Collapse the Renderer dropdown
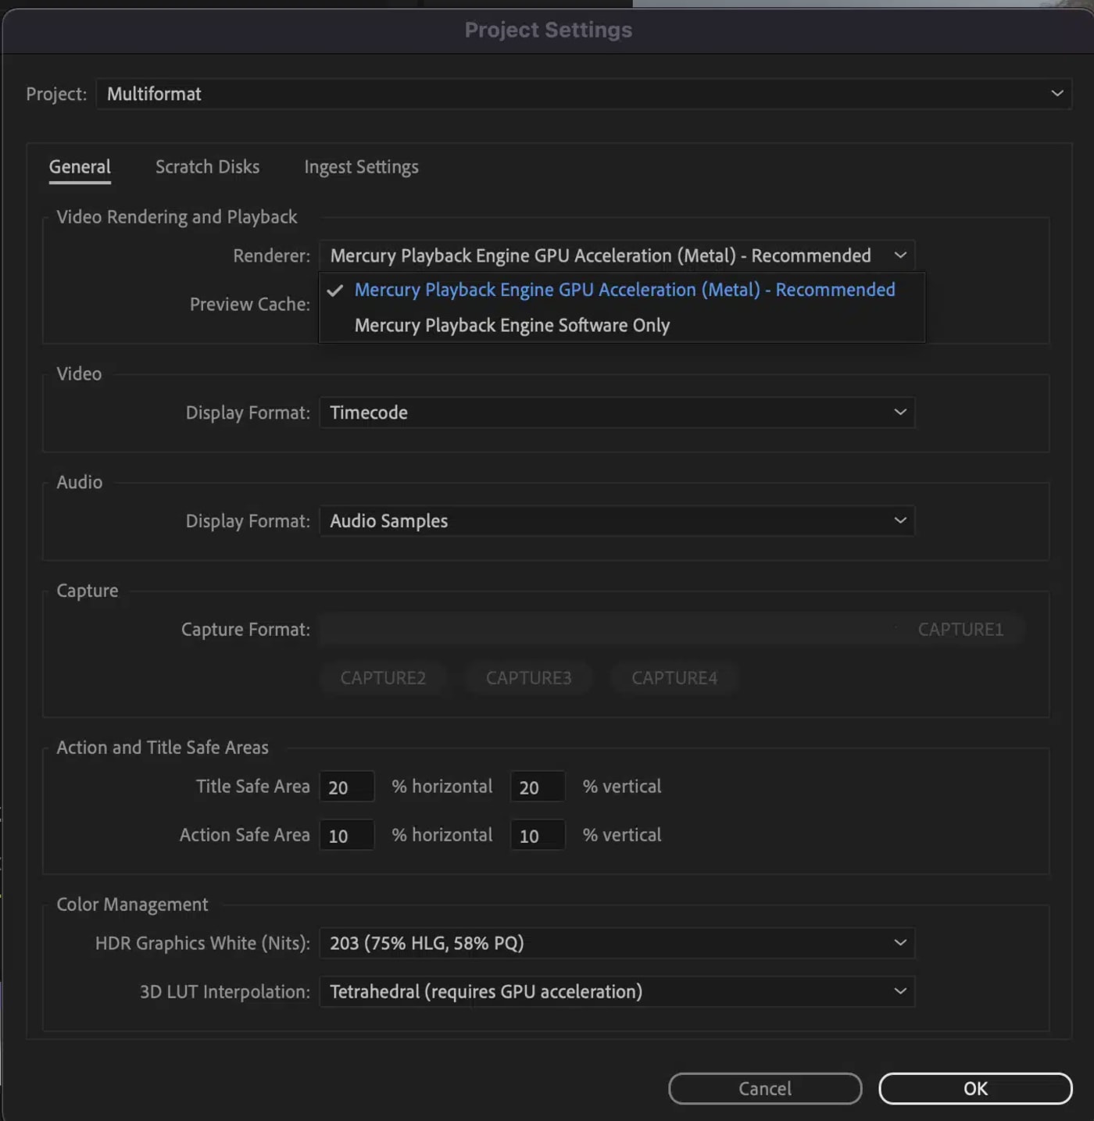This screenshot has height=1121, width=1094. tap(617, 255)
